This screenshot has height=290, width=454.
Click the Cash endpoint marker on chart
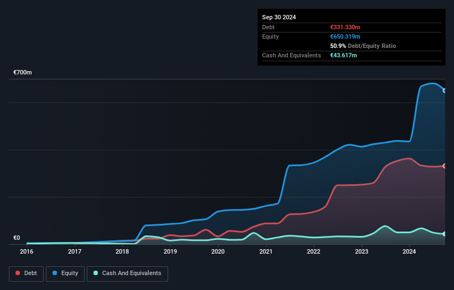(445, 234)
